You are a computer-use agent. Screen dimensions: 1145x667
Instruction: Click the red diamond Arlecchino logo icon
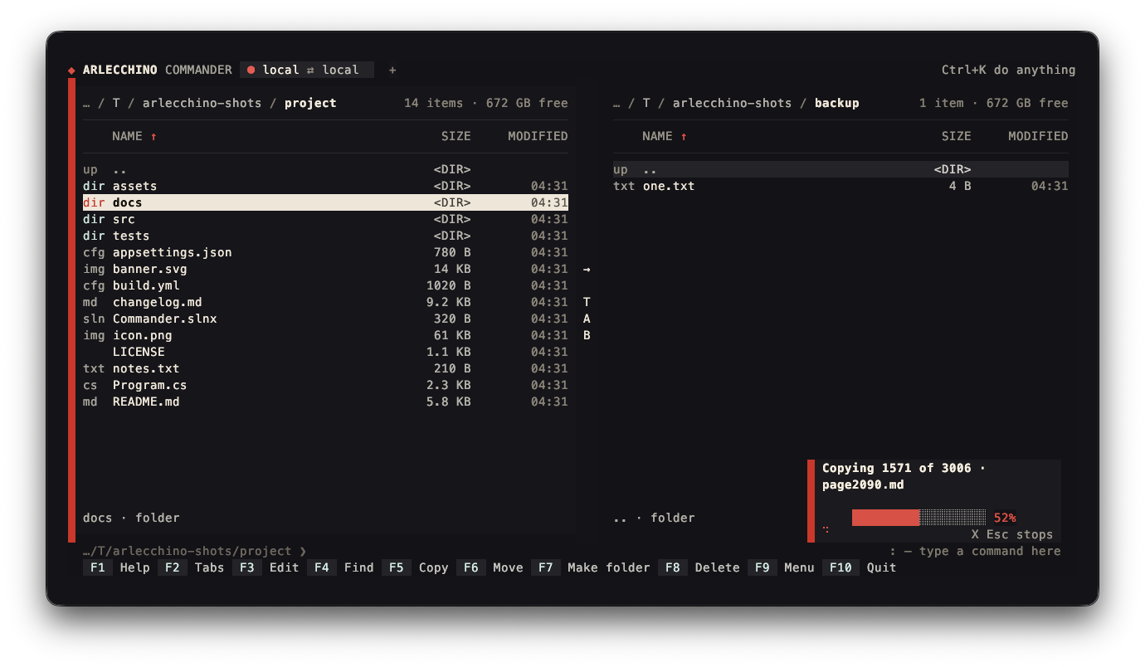point(71,71)
